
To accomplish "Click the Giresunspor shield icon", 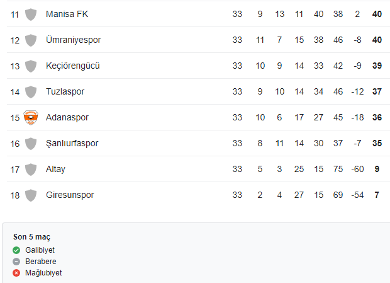I will pos(31,195).
